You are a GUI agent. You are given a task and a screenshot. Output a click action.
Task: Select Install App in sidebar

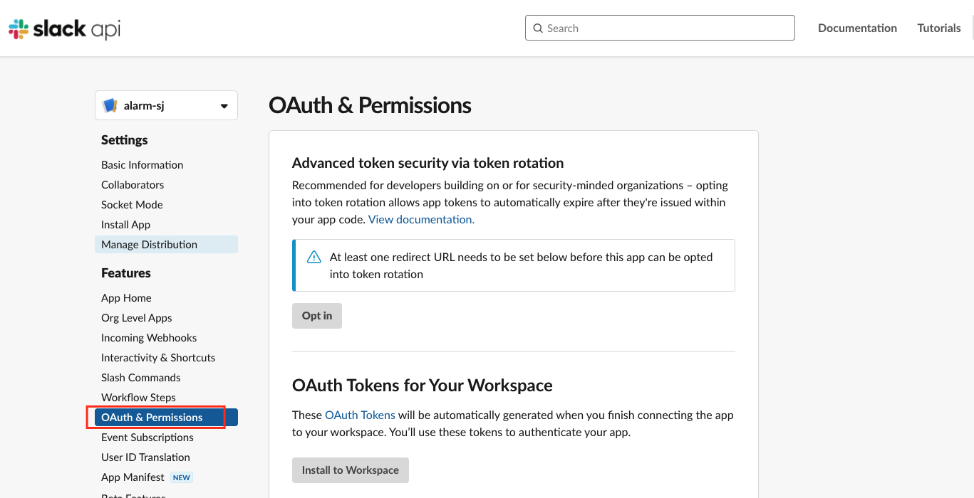(x=125, y=224)
